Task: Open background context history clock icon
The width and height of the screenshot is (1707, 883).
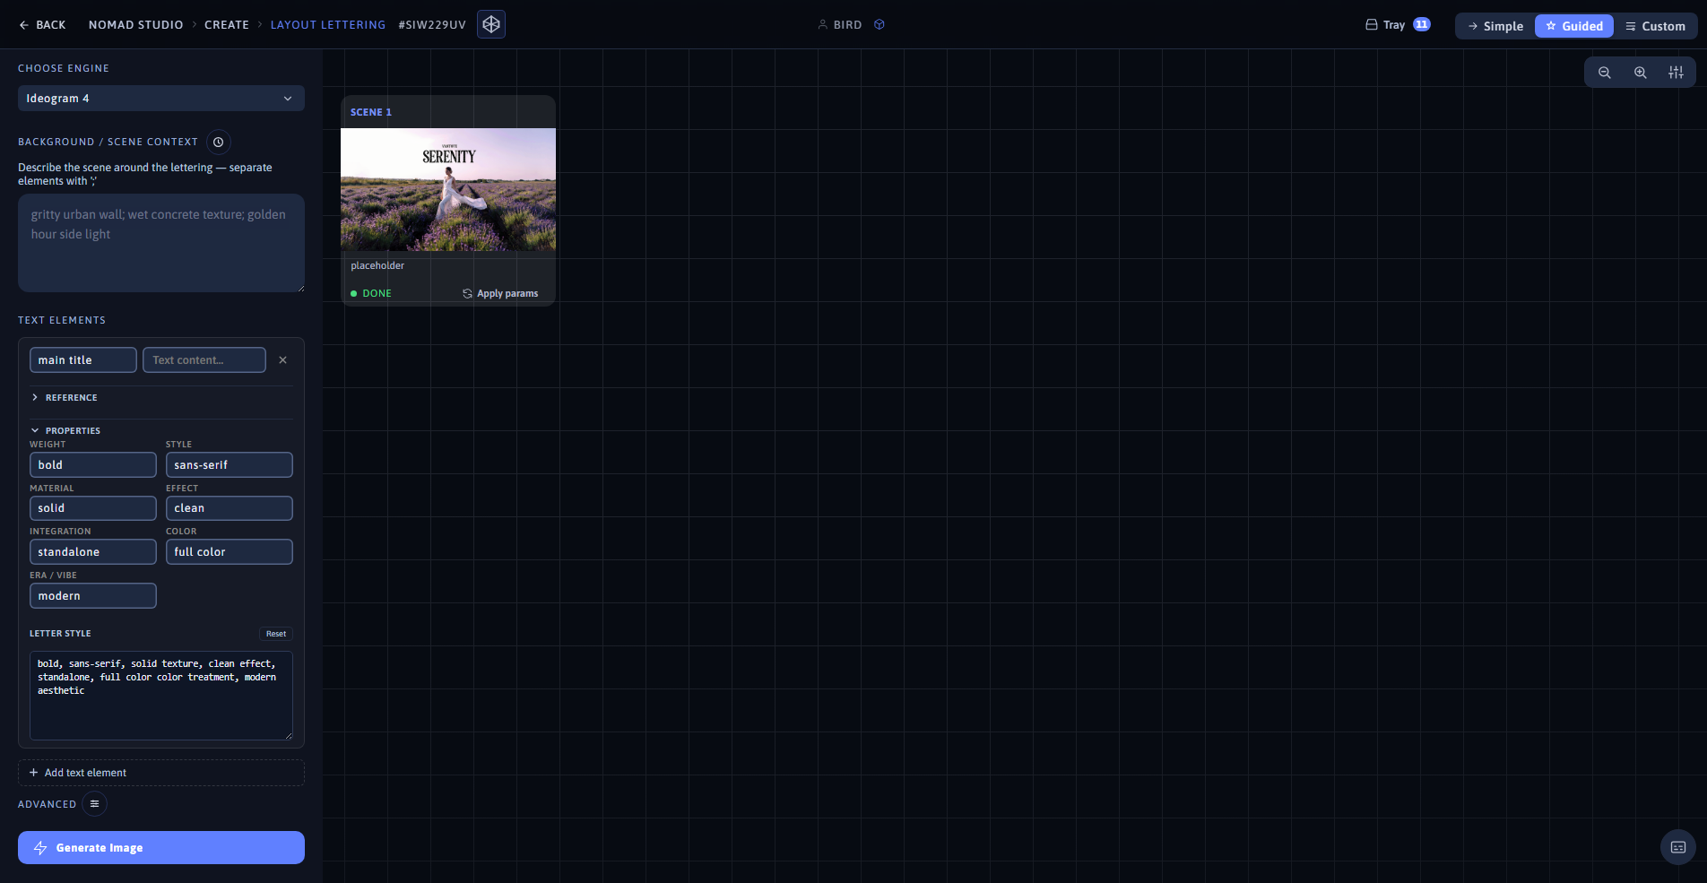Action: (218, 142)
